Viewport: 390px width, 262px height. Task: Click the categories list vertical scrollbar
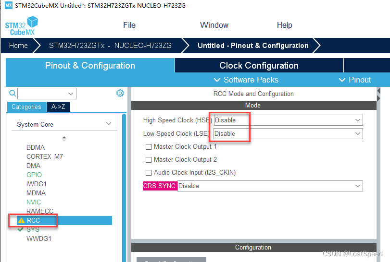point(124,188)
